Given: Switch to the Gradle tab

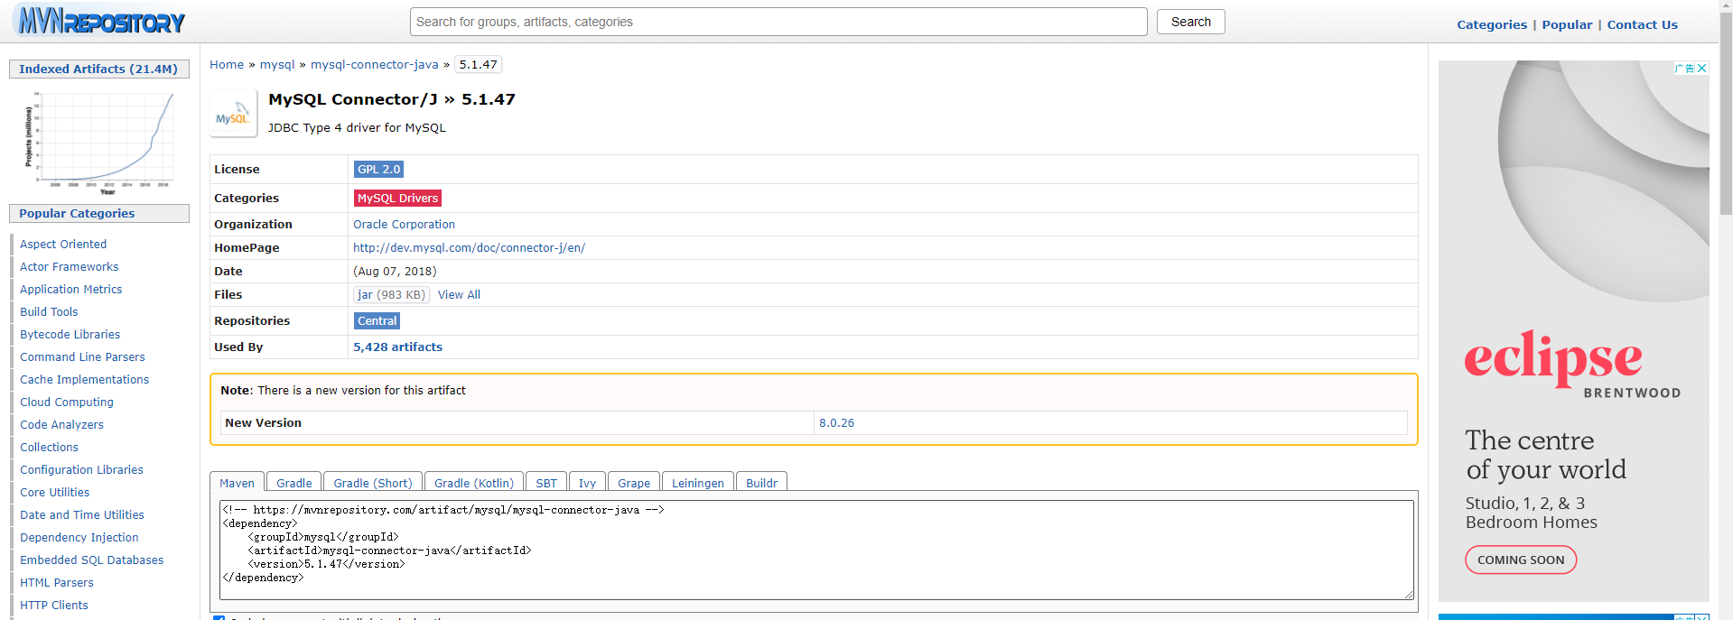Looking at the screenshot, I should point(293,483).
